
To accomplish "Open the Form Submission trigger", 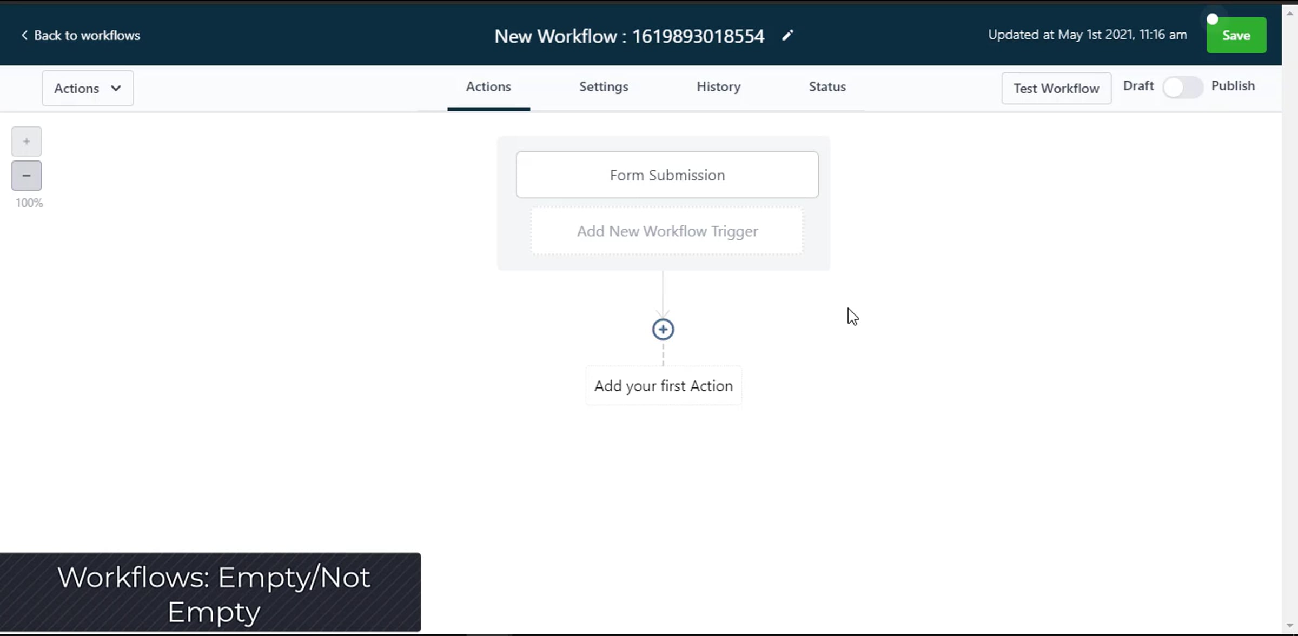I will click(x=667, y=175).
